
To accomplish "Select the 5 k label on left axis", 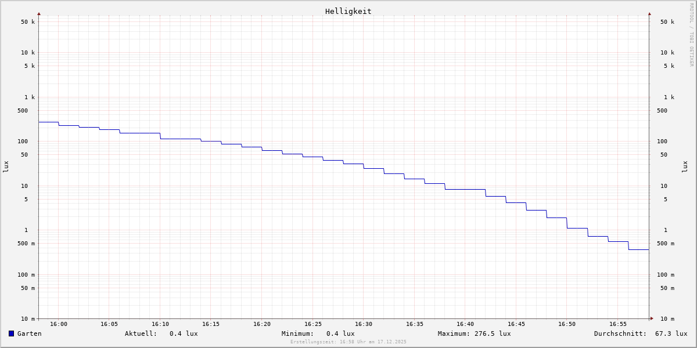I will click(30, 66).
